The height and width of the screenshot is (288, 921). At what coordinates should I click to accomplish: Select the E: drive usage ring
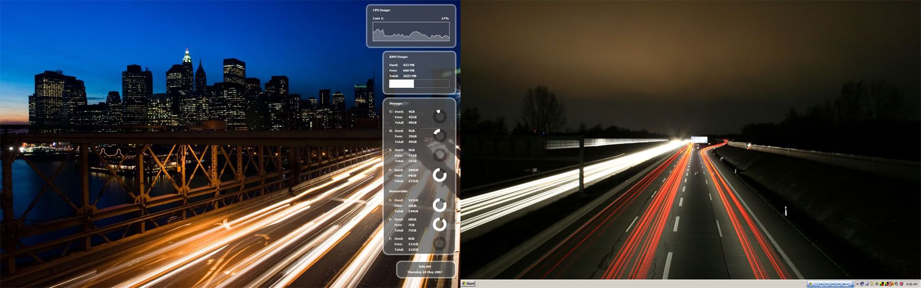point(440,155)
